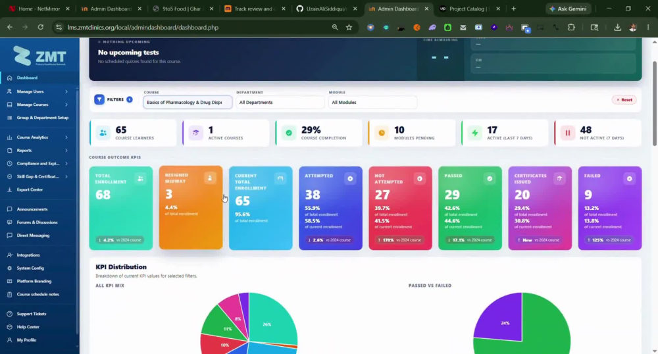Open the browser extensions puzzle icon
Image resolution: width=658 pixels, height=354 pixels.
click(x=571, y=27)
